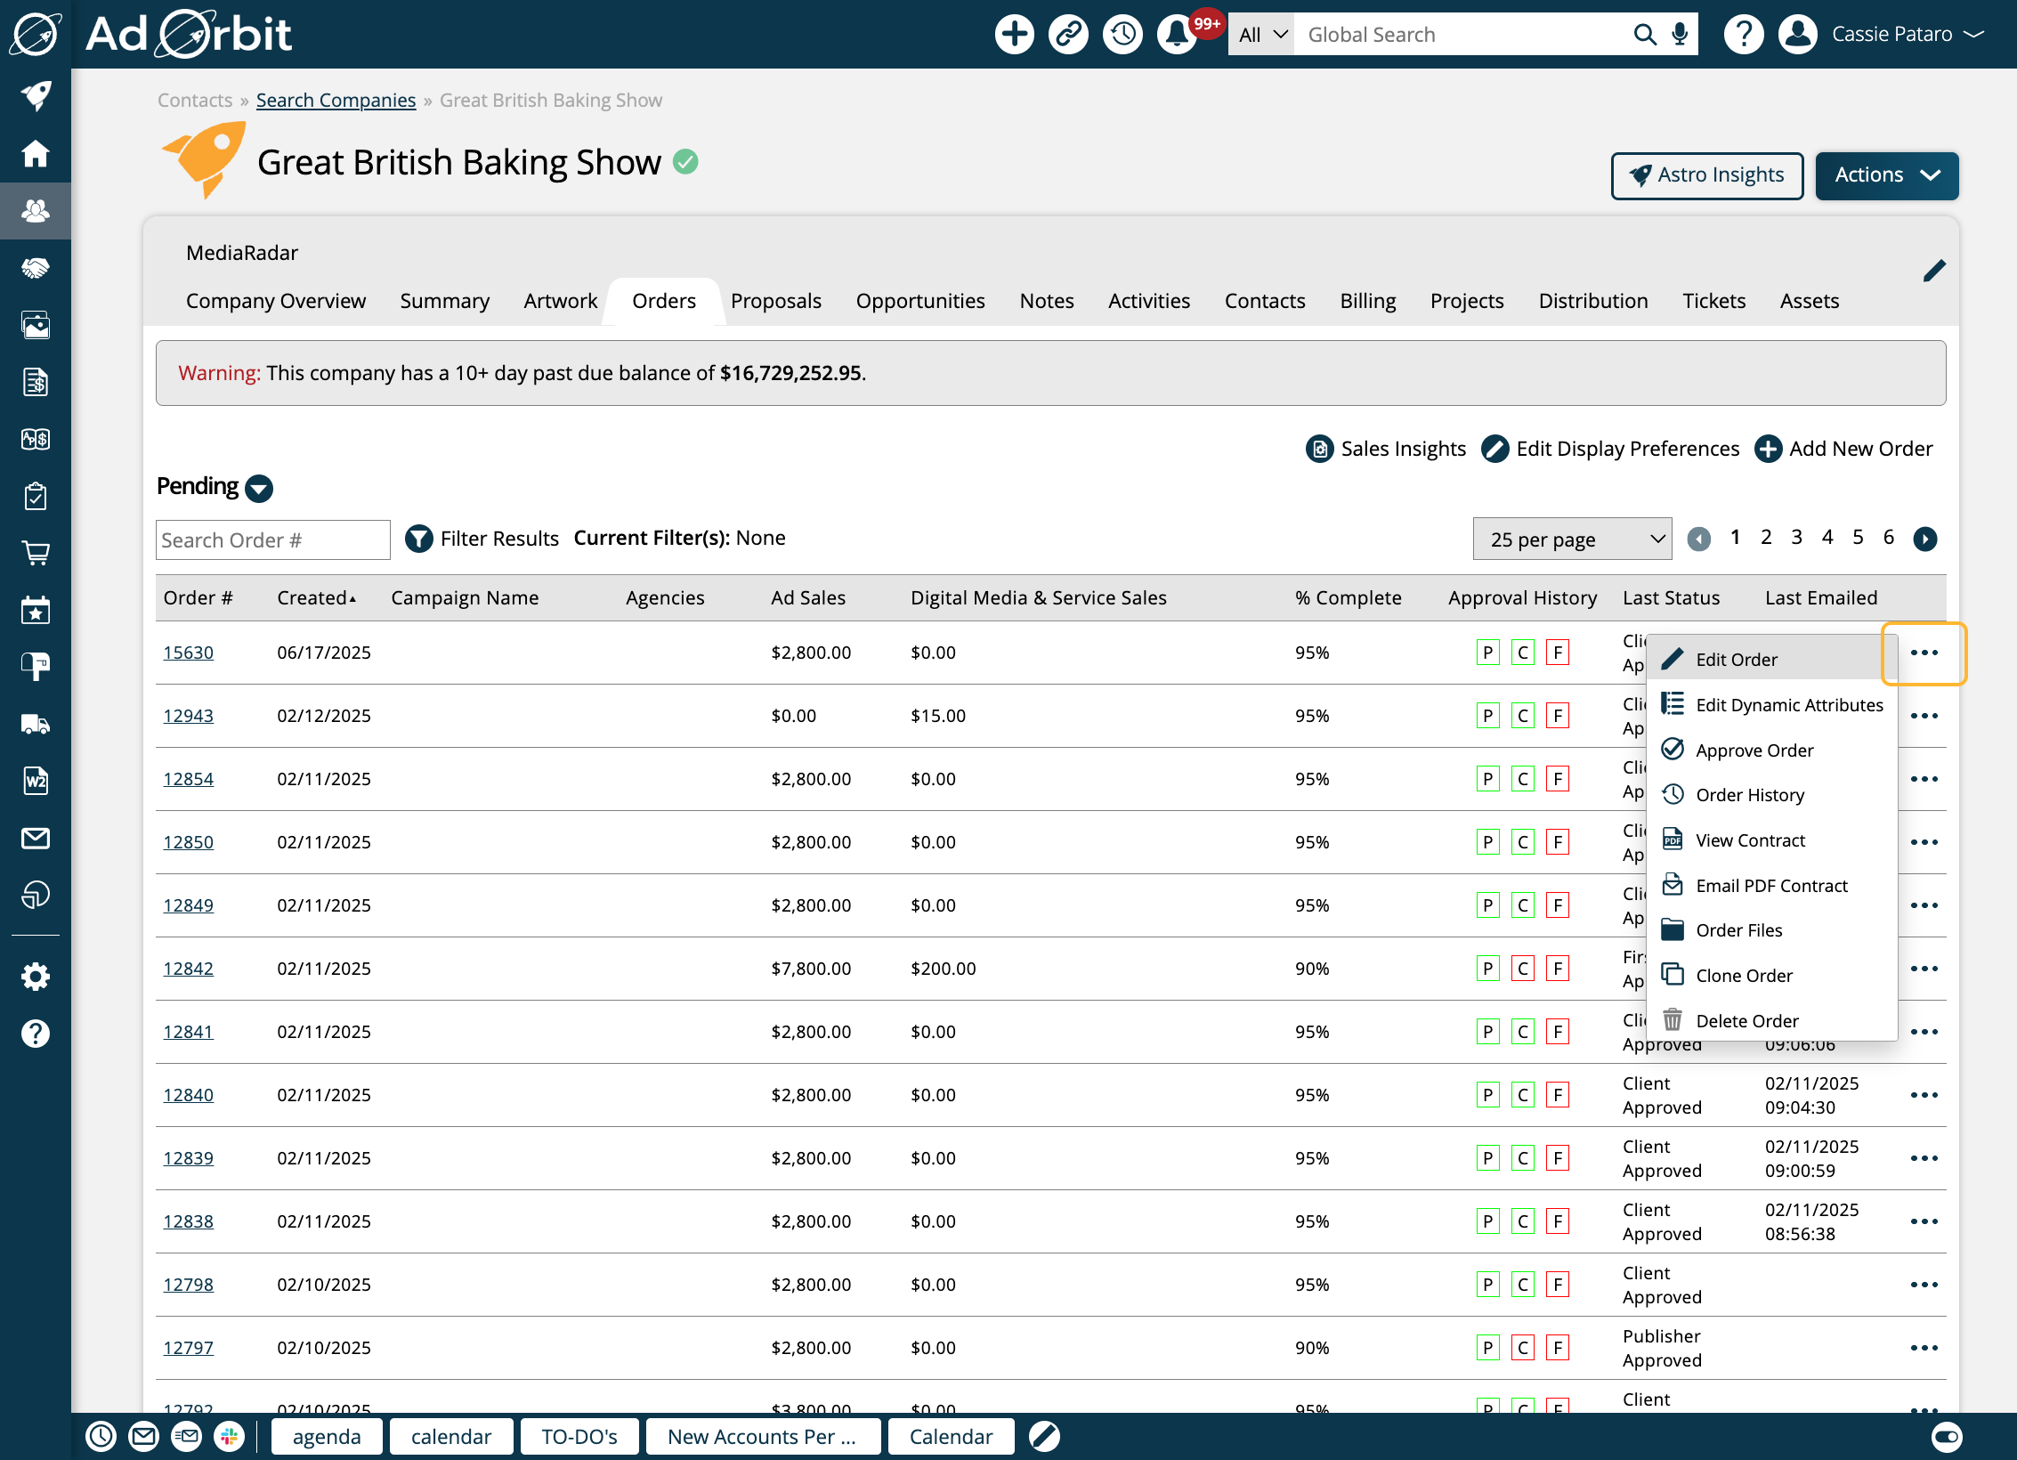Open the recent history clock icon
Screen dimensions: 2017x1460
click(1122, 35)
